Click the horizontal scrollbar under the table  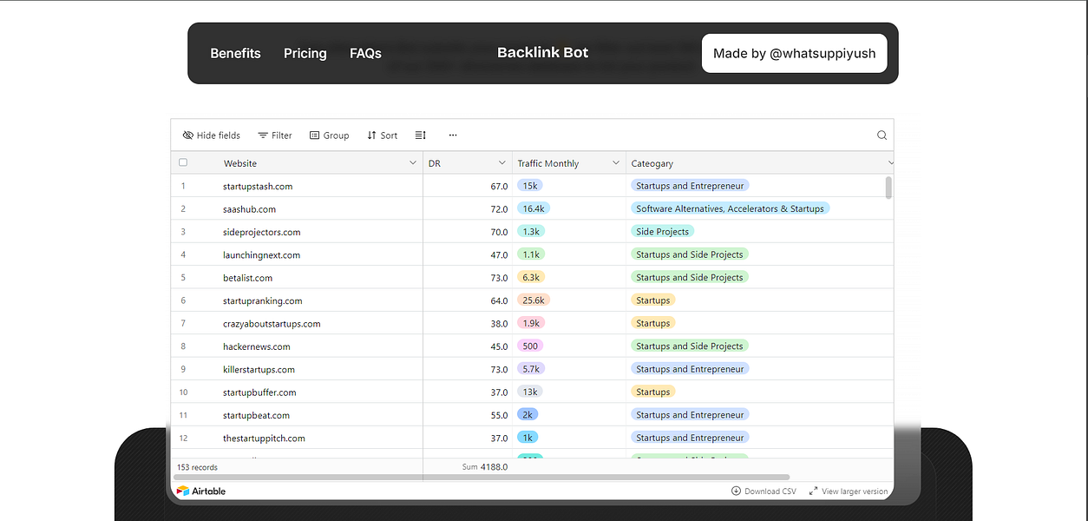tap(482, 477)
